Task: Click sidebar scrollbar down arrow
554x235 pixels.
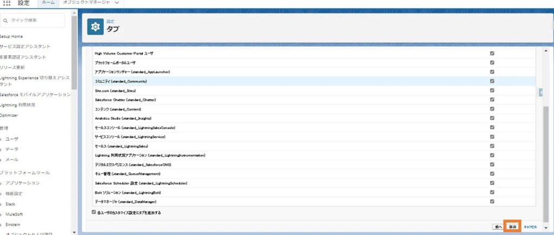Action: (74, 232)
